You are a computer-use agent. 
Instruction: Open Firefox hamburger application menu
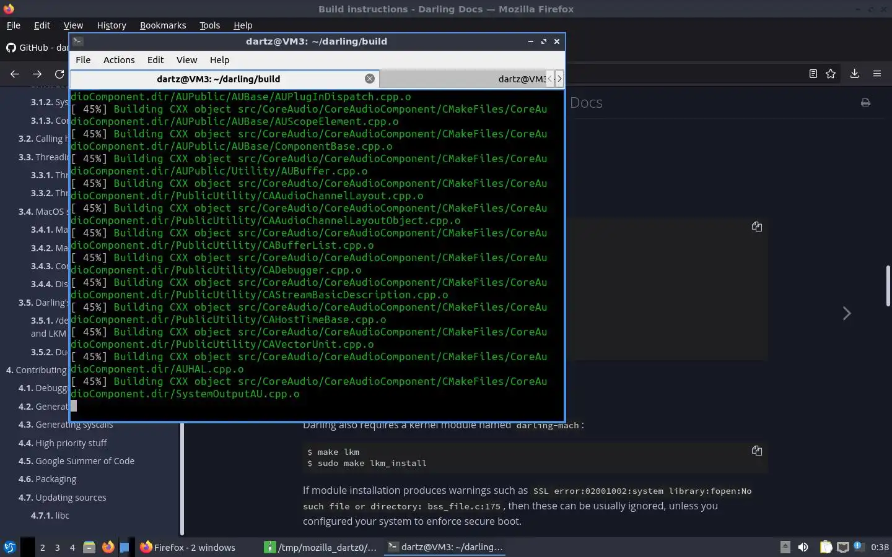tap(877, 74)
